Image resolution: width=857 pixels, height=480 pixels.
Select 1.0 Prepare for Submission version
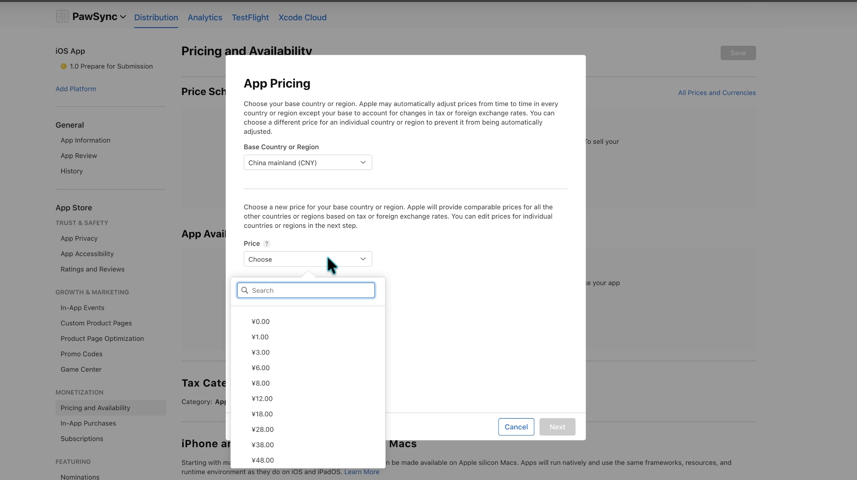click(x=111, y=66)
